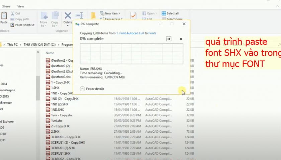This screenshot has width=281, height=160.
Task: Open the New item dropdown
Action: pyautogui.click(x=110, y=13)
